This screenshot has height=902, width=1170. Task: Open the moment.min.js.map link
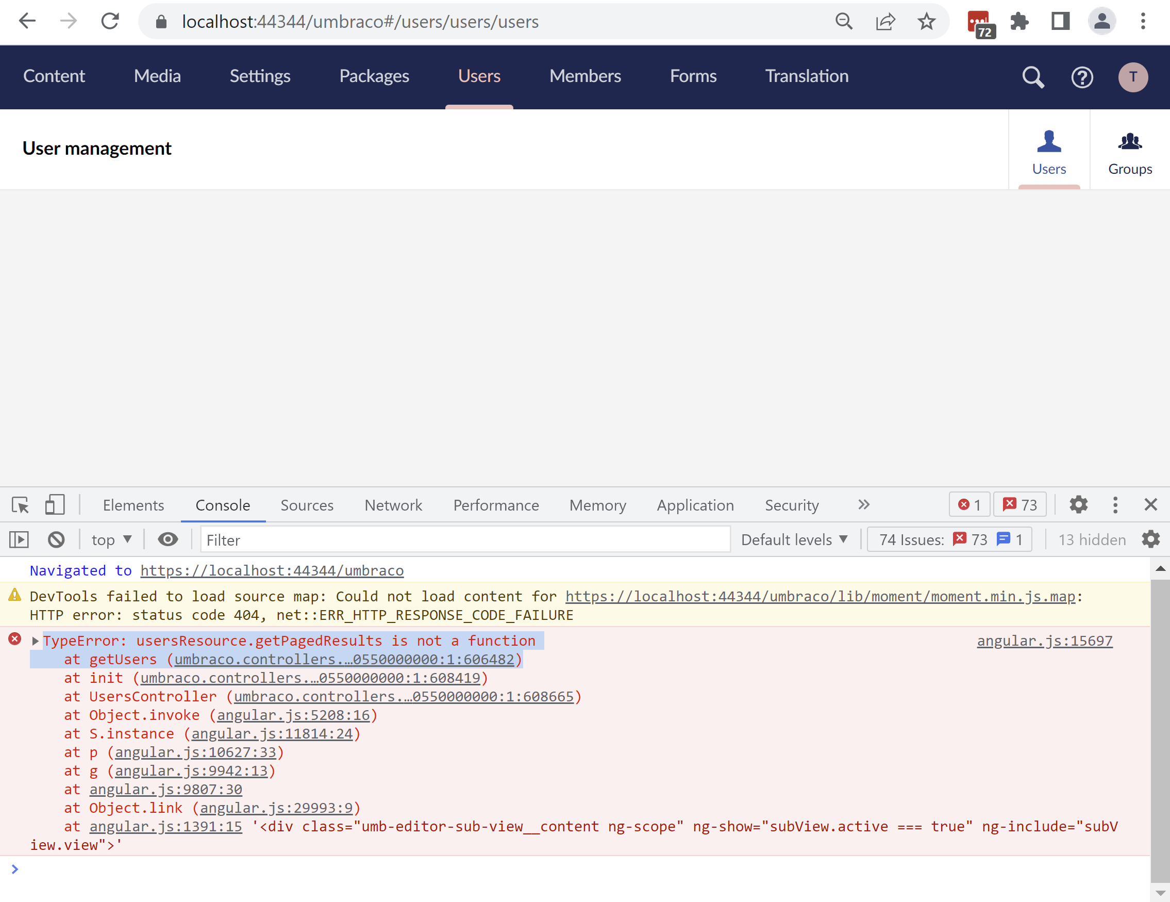pos(820,596)
